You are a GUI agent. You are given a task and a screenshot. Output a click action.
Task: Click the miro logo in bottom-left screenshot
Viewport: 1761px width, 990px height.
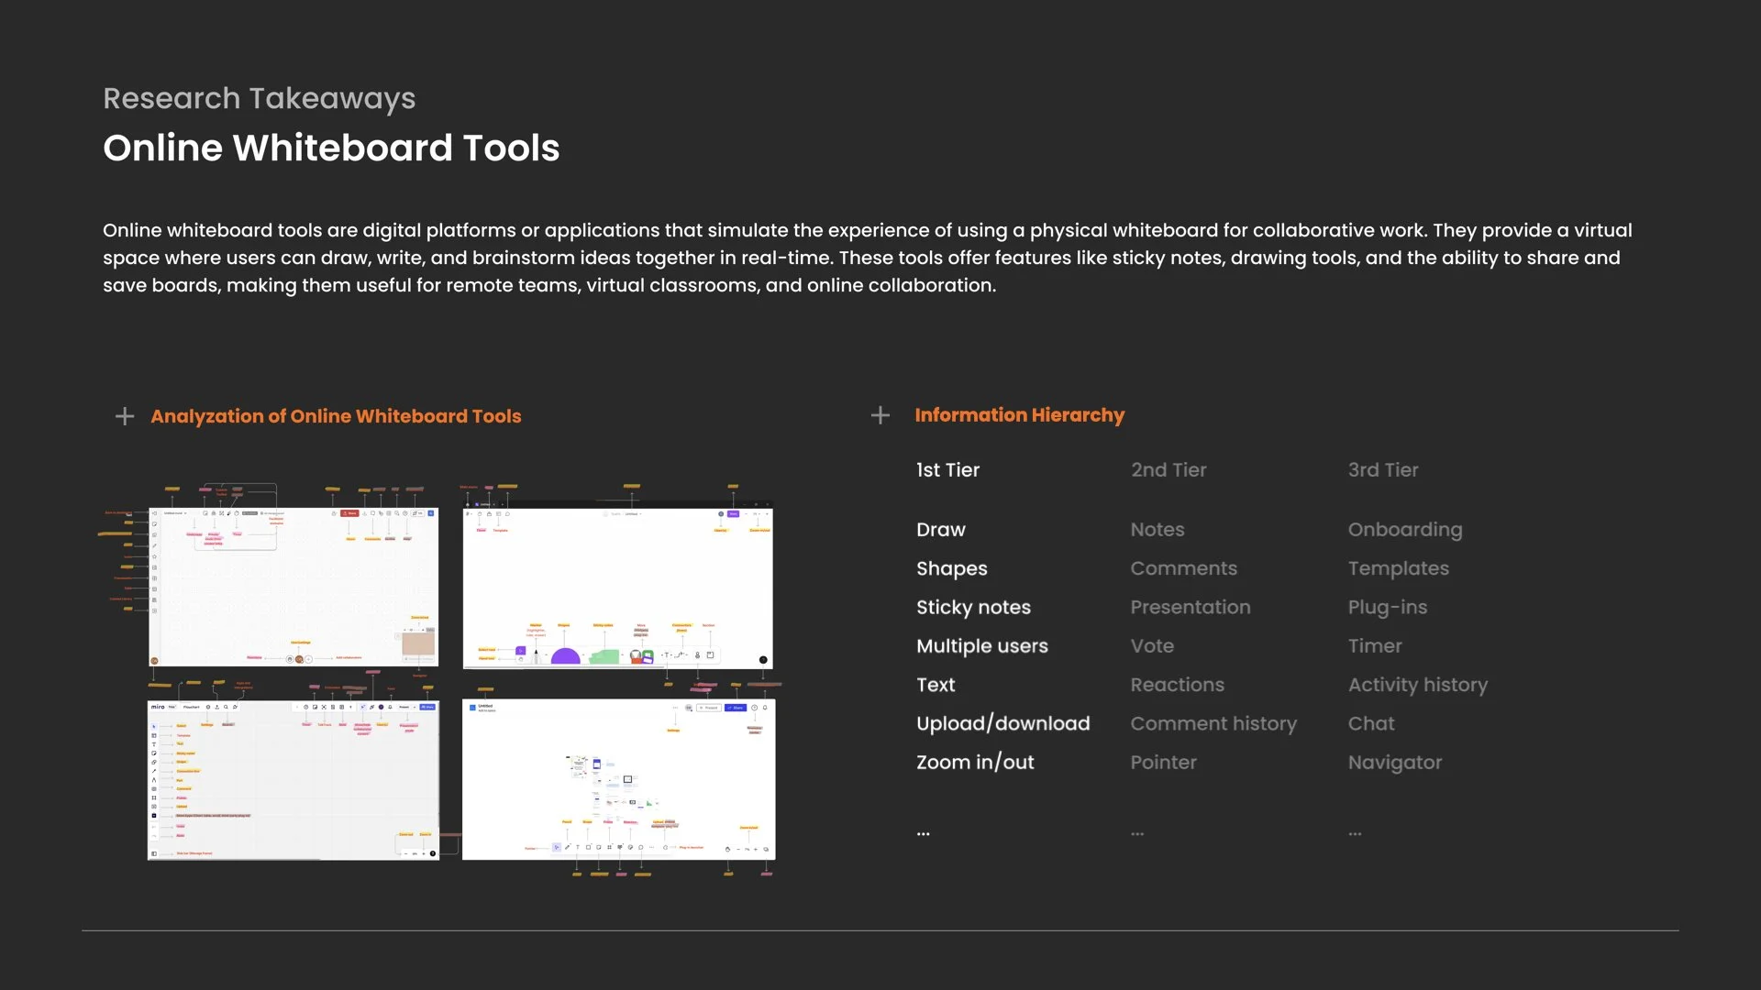point(158,707)
